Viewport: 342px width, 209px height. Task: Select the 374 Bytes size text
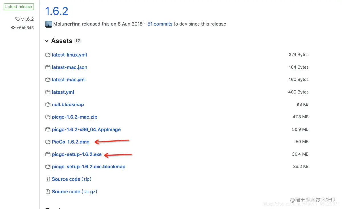pyautogui.click(x=299, y=55)
